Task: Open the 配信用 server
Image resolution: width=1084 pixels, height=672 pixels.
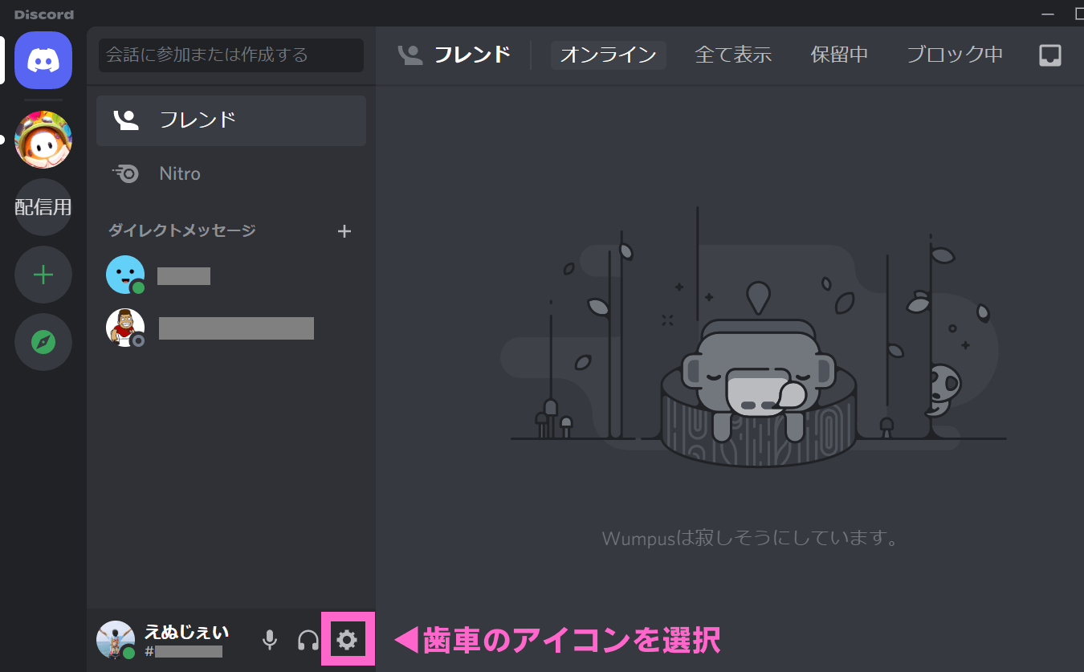Action: click(x=43, y=207)
